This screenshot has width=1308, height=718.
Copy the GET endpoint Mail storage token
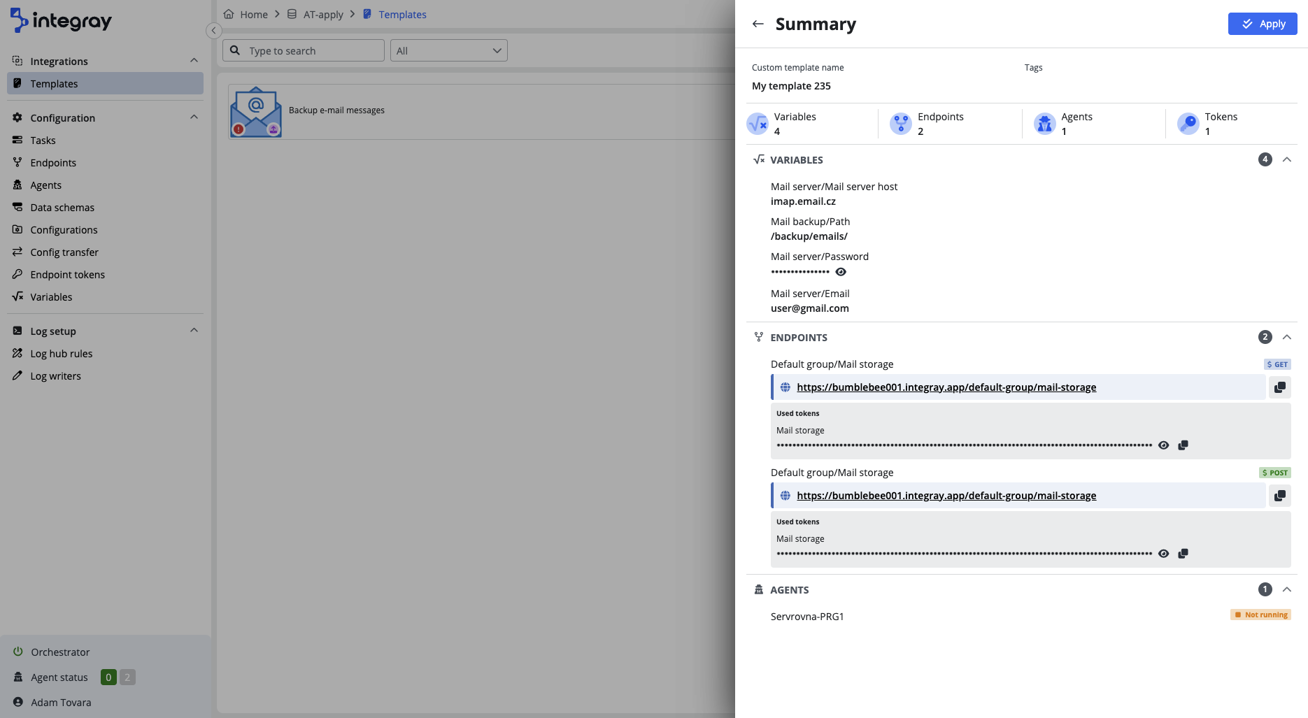[x=1183, y=445]
